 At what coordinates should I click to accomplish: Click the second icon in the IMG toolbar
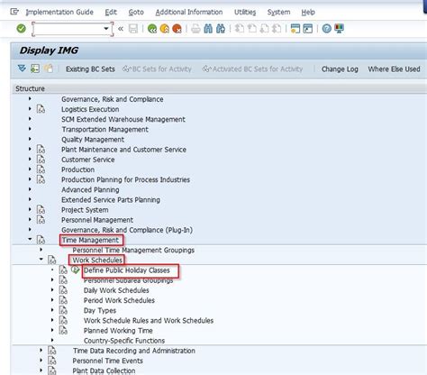pyautogui.click(x=35, y=69)
